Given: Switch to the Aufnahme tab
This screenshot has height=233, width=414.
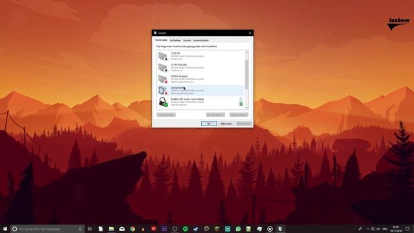Looking at the screenshot, I should tap(175, 40).
